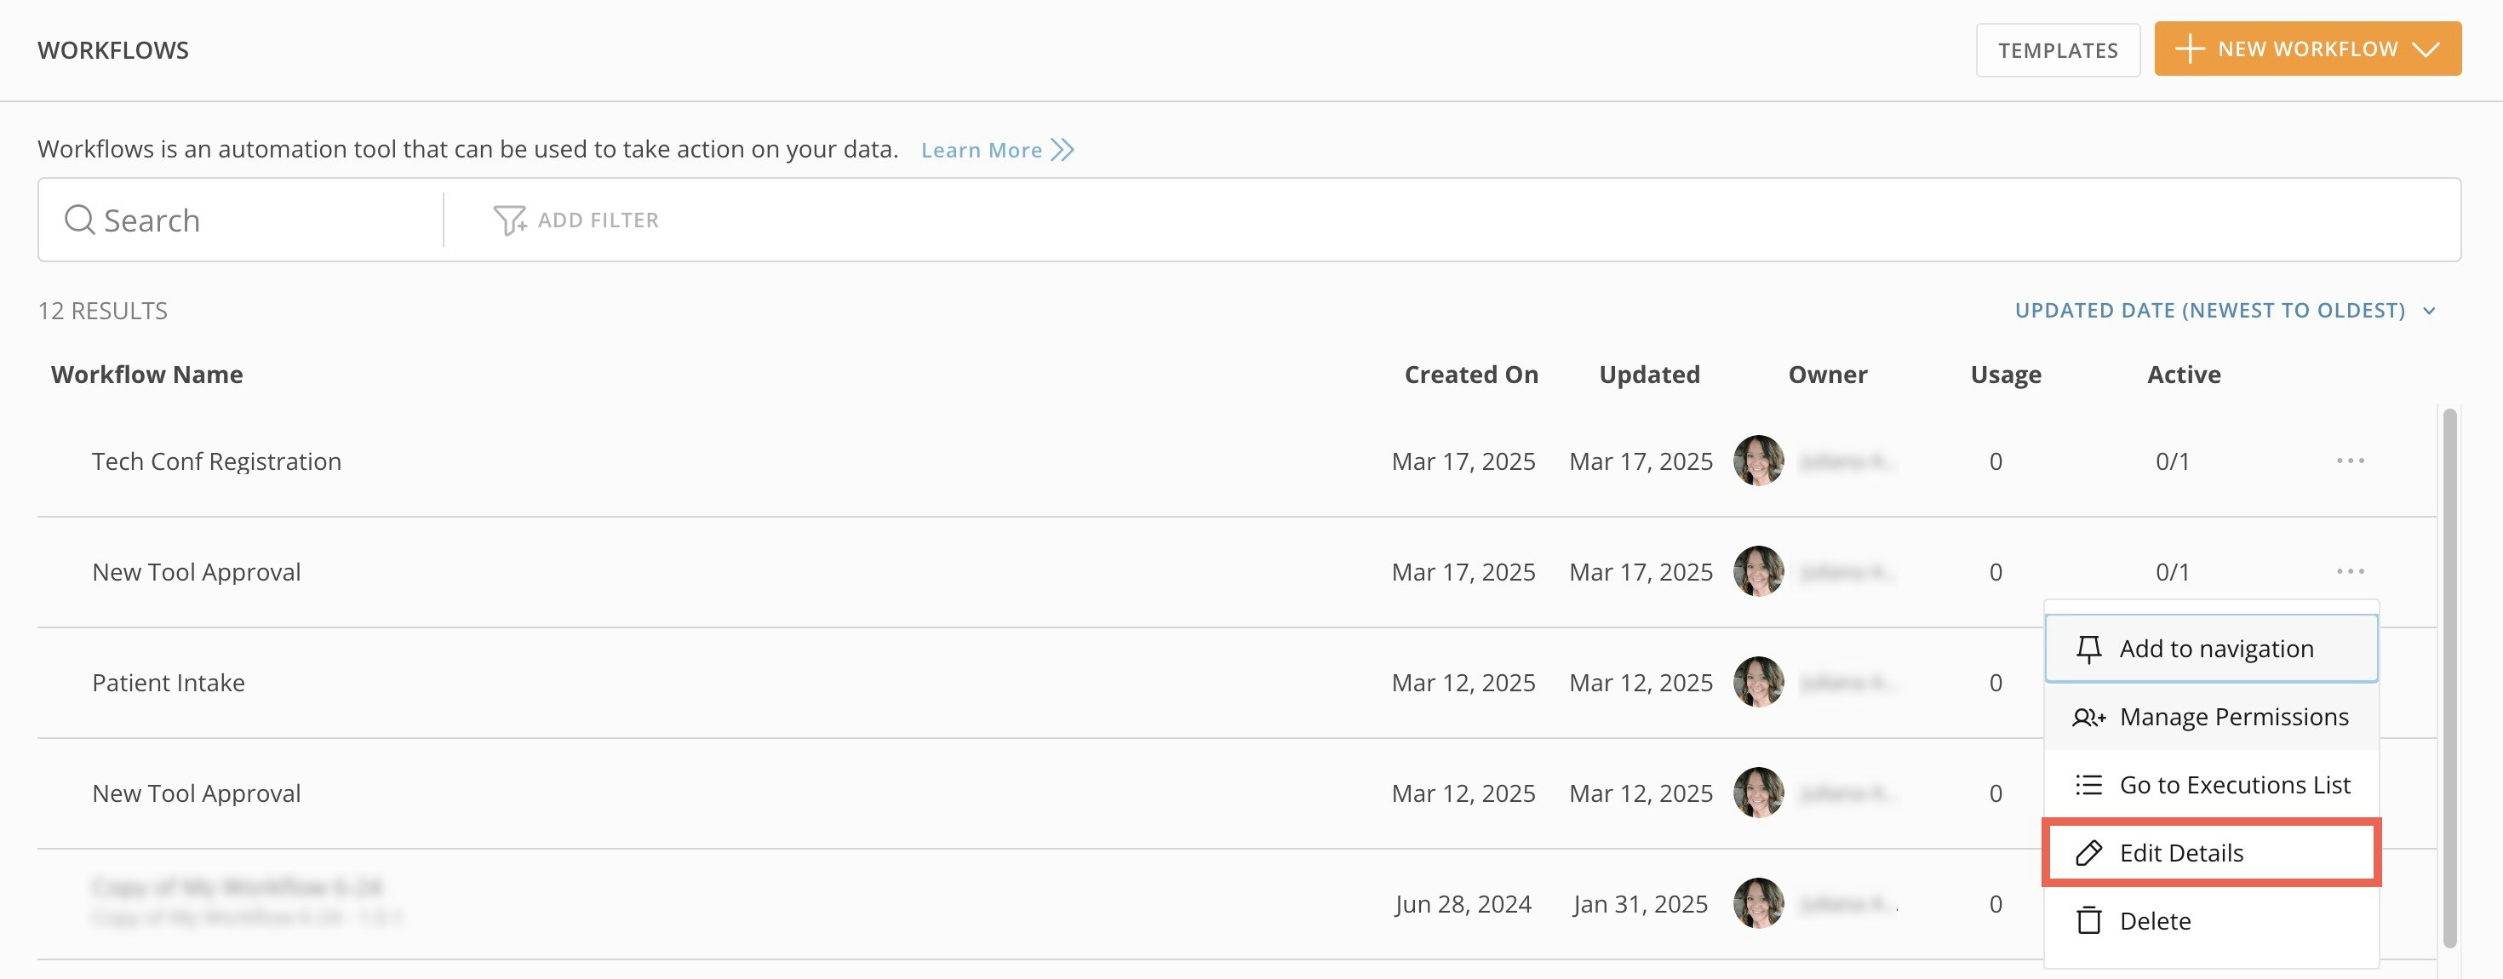
Task: Click the pin icon beside Add to navigation
Action: click(2088, 649)
